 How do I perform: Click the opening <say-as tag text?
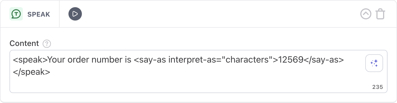150,60
